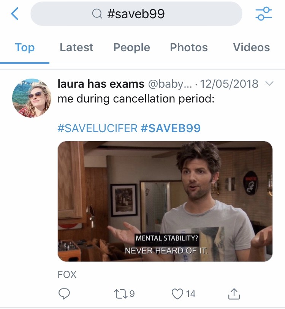Go to the Videos tab
Image resolution: width=285 pixels, height=309 pixels.
pos(251,47)
